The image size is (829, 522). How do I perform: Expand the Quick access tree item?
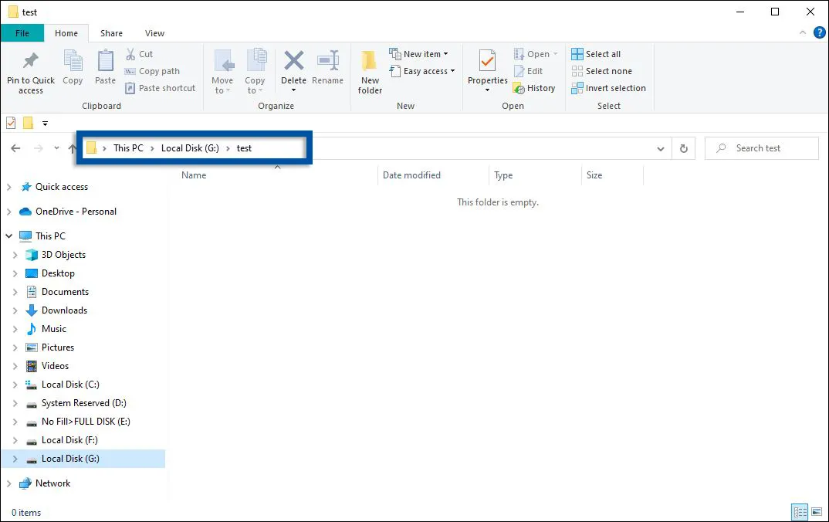8,187
